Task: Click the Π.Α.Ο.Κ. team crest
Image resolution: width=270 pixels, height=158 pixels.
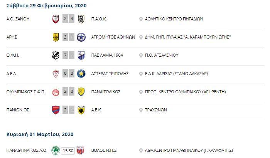Action: 81,19
